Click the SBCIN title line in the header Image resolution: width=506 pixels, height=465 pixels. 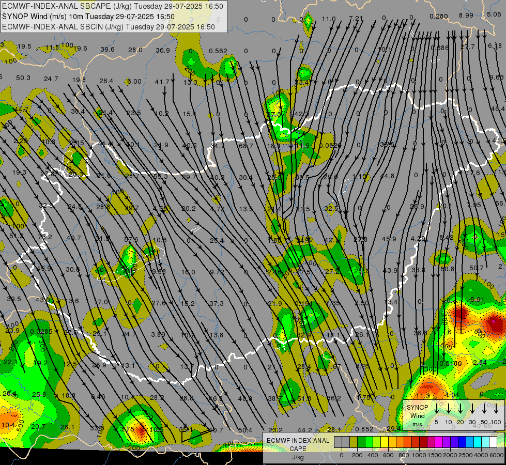click(x=109, y=27)
